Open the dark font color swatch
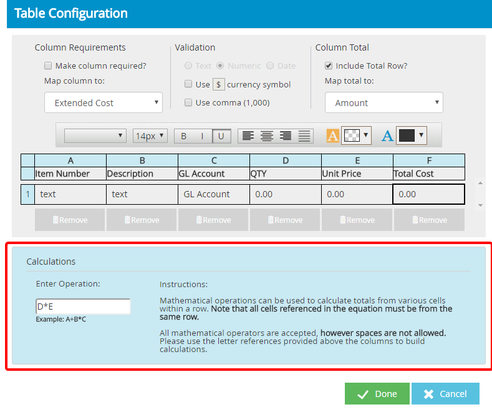The width and height of the screenshot is (492, 417). coord(412,135)
